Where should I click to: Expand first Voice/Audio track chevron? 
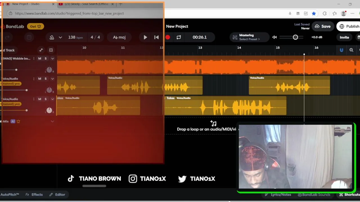[x=52, y=79]
